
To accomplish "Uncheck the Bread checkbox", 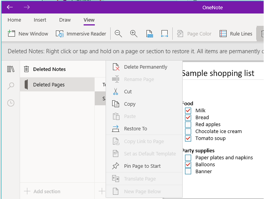I will click(188, 118).
